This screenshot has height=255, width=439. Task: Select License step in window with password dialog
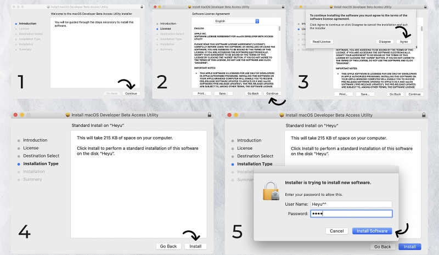(245, 148)
